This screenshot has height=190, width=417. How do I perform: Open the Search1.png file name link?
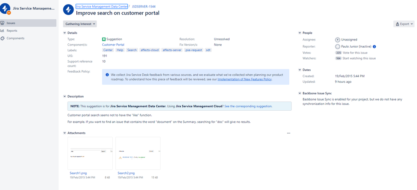click(78, 173)
